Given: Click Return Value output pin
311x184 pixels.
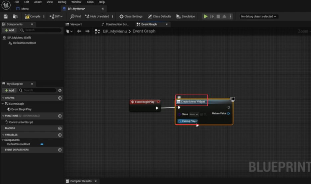Looking at the screenshot, I should (229, 113).
